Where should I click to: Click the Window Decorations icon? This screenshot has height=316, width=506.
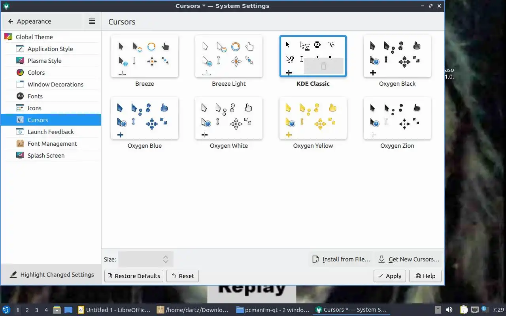[20, 84]
